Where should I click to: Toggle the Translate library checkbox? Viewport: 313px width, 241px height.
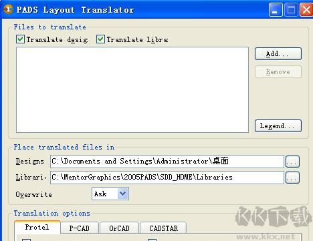coord(100,39)
